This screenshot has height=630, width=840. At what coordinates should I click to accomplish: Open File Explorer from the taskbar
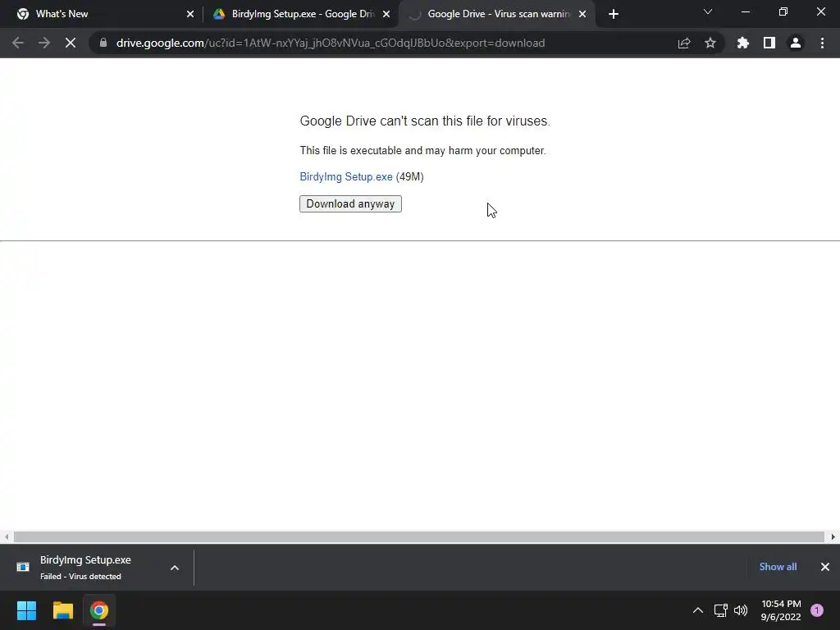(62, 610)
